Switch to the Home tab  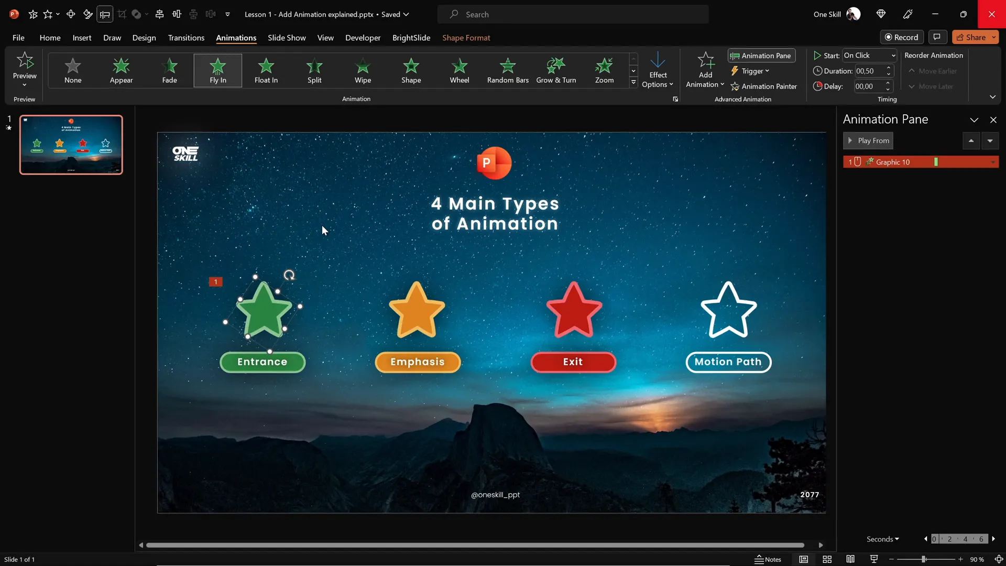click(50, 38)
